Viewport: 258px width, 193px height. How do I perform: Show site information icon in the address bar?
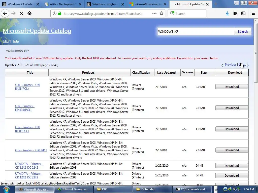coord(54,14)
